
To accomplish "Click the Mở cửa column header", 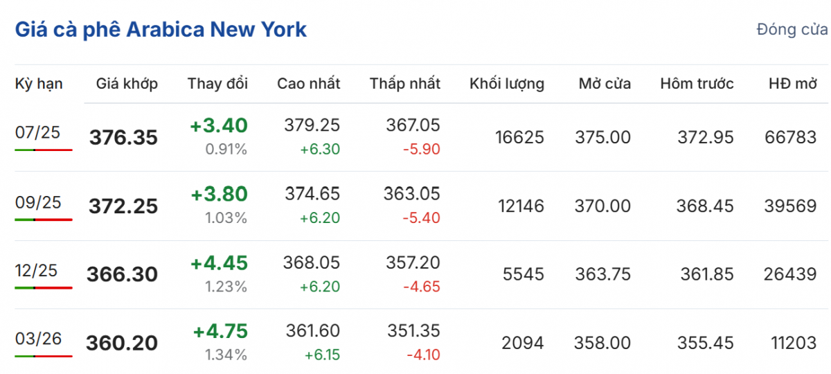I will 605,84.
